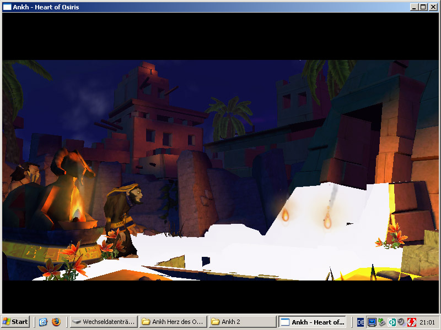Close the Ankh - Heart of Osiris window
The width and height of the screenshot is (441, 330).
[x=433, y=7]
